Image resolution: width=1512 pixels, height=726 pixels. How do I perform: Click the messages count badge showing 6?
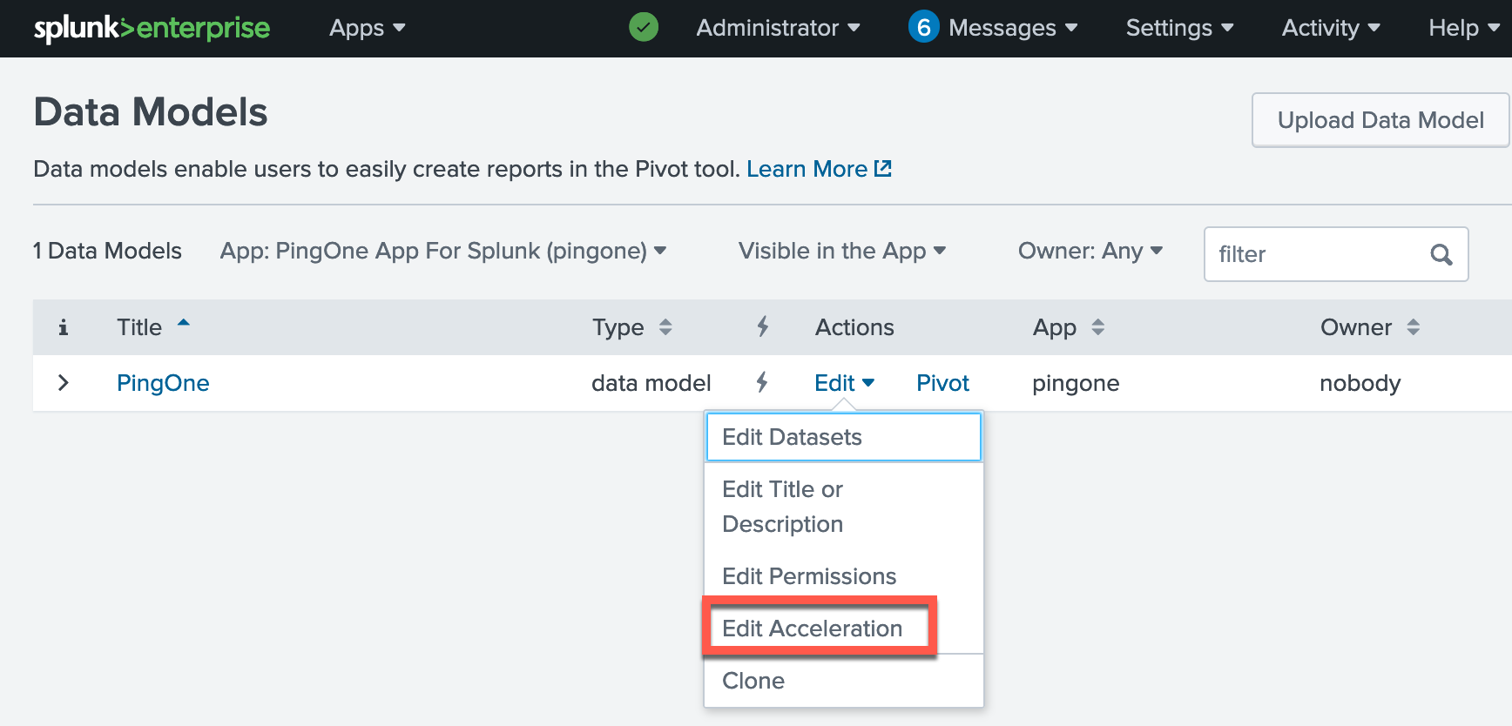point(923,27)
